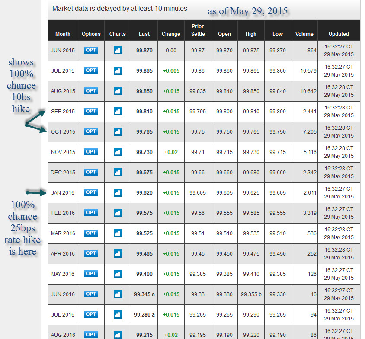Open options for NOV 2015 contract
Image resolution: width=365 pixels, height=339 pixels.
click(x=91, y=152)
